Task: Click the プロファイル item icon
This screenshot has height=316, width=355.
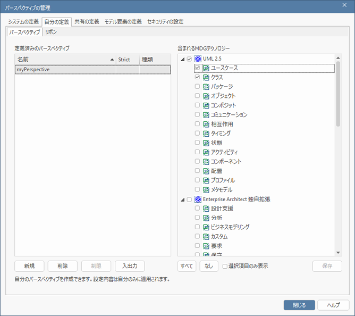Action: click(206, 180)
